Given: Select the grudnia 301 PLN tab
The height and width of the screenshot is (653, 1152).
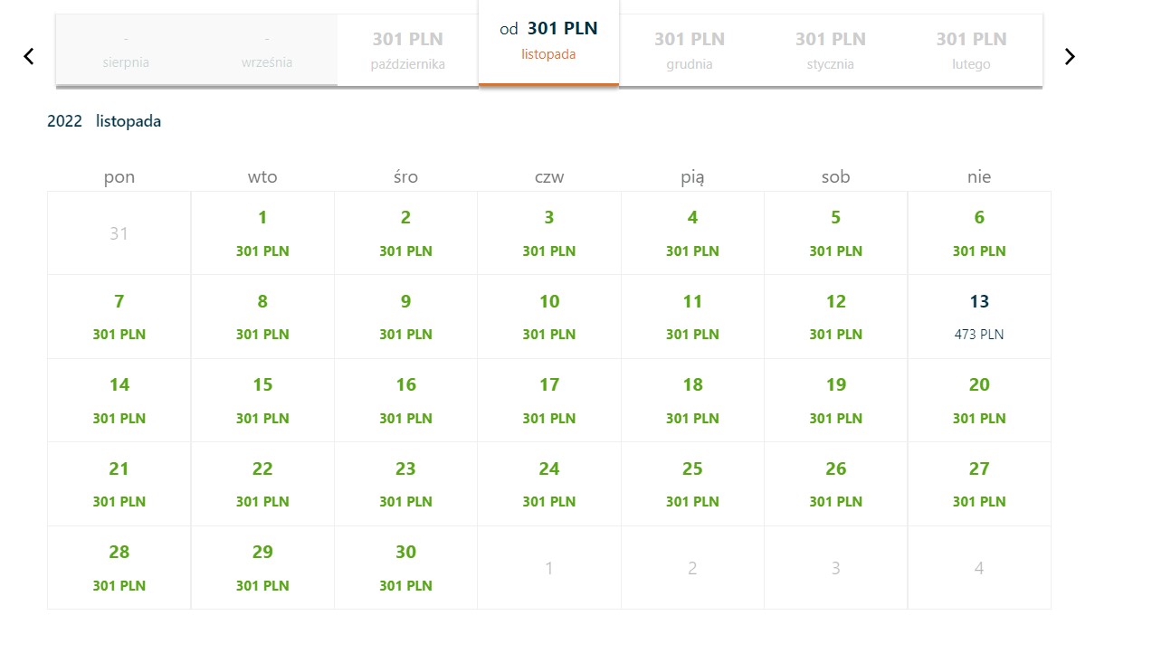Looking at the screenshot, I should point(690,51).
